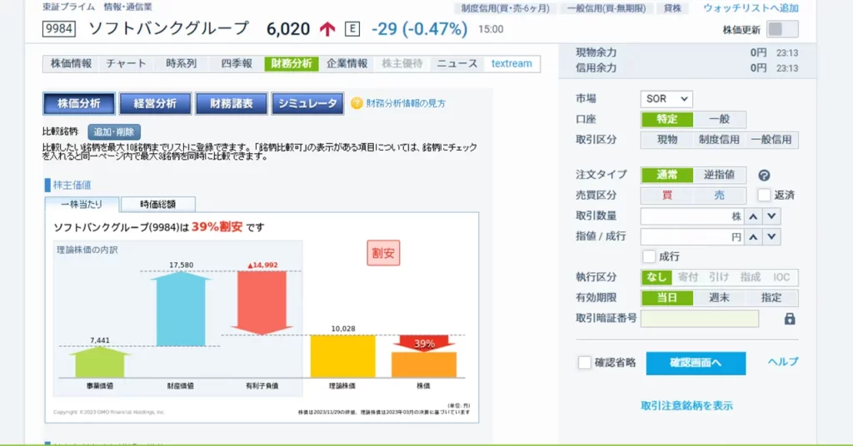853x446 pixels.
Task: Click the 一般信用(買・無期限) label
Action: 606,8
